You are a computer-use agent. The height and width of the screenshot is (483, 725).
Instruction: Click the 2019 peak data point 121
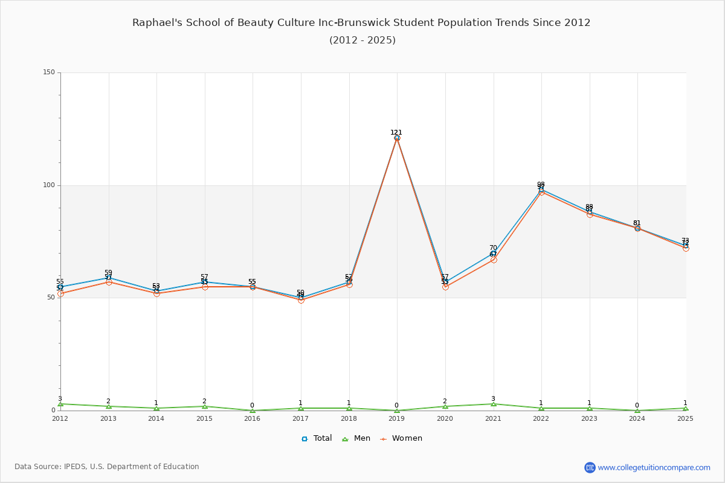coord(397,138)
